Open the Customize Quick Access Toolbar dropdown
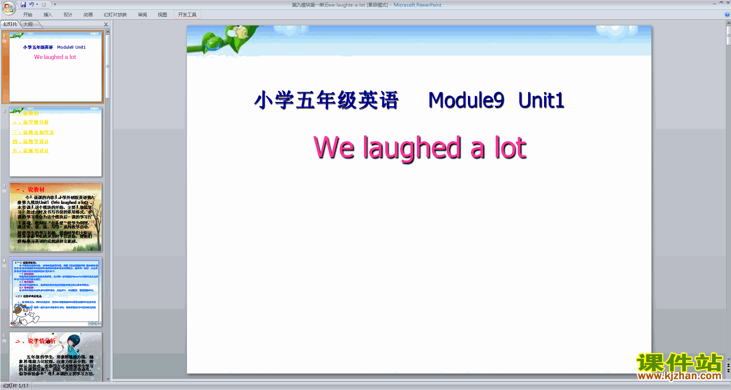 click(55, 5)
